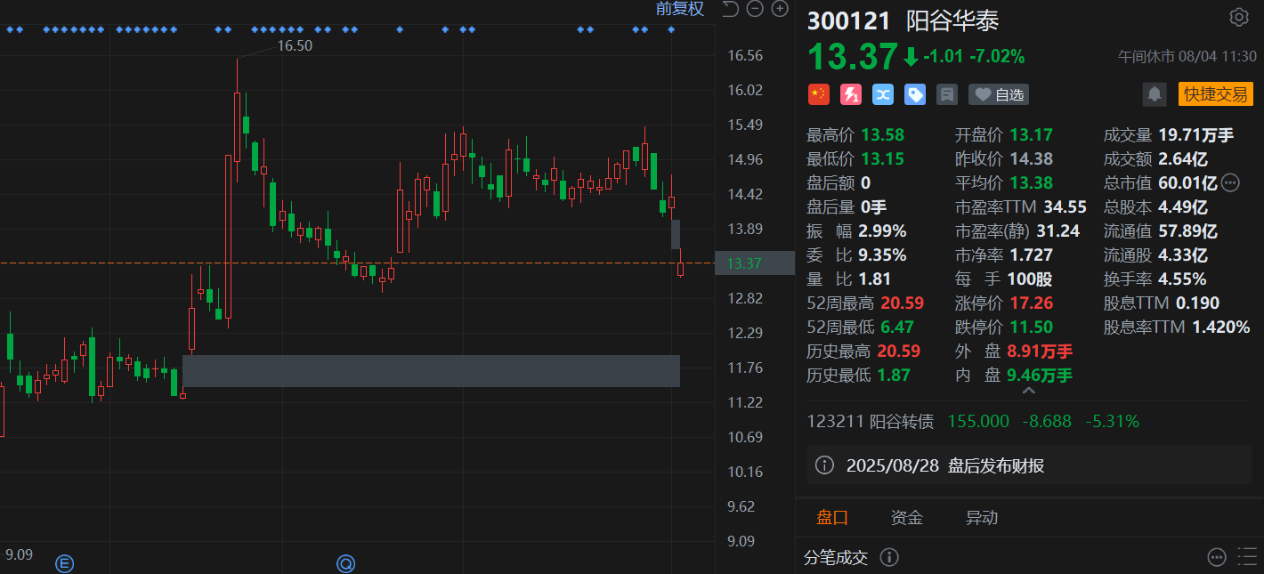
Task: Click the blue shuffle arrows icon
Action: click(x=883, y=94)
